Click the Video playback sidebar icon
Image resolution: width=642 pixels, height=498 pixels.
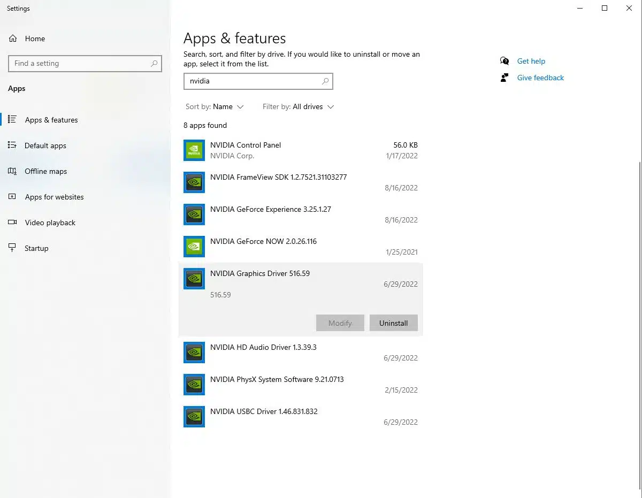12,222
